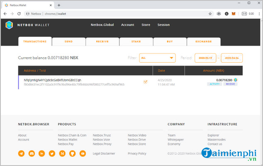Open Netbox.Video footer link
The width and height of the screenshot is (263, 166).
137,135
